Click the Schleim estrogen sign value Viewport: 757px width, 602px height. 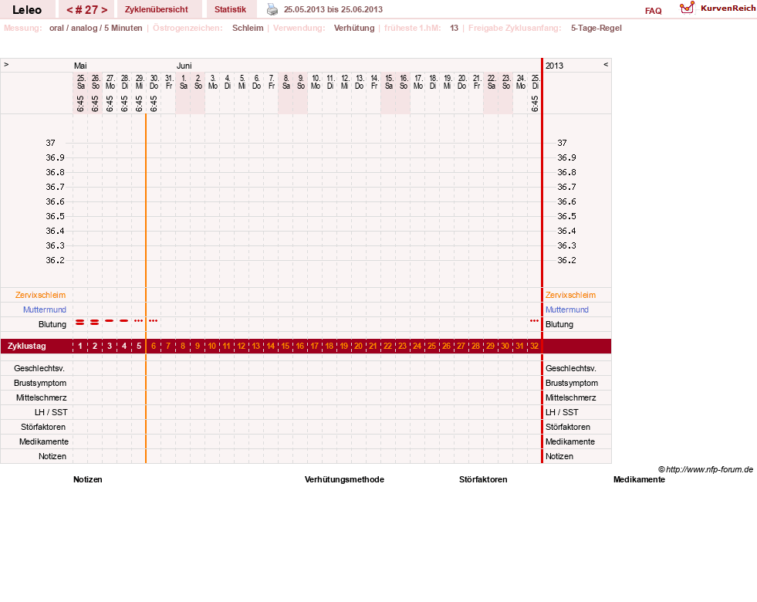tap(248, 28)
